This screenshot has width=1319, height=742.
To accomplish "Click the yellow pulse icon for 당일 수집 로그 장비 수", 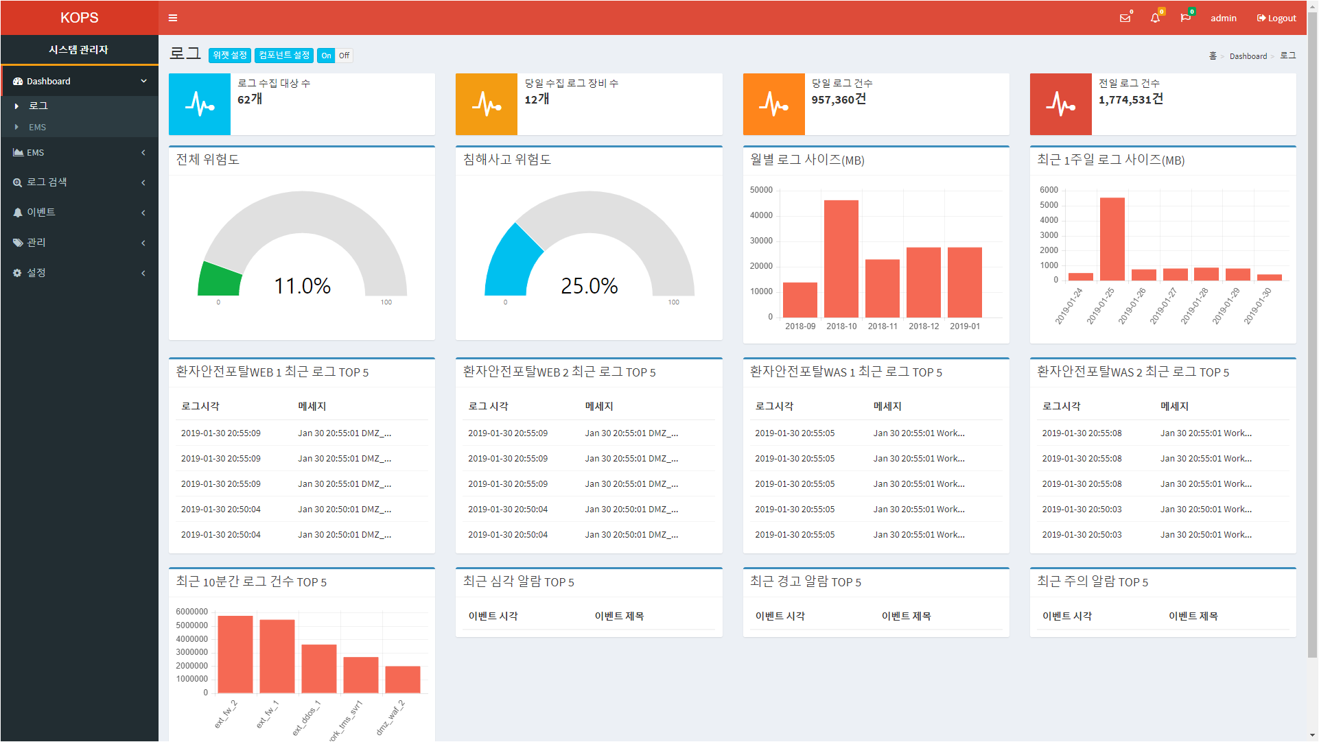I will 487,104.
